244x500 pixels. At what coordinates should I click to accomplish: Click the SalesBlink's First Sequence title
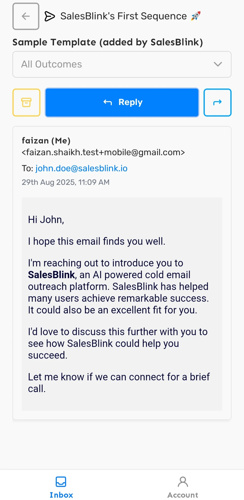point(124,16)
